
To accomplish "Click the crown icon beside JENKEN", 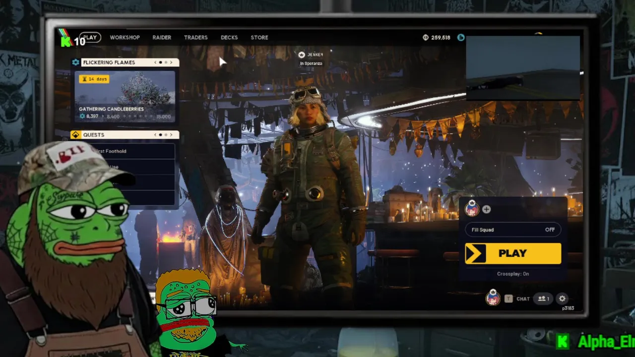I will point(302,55).
